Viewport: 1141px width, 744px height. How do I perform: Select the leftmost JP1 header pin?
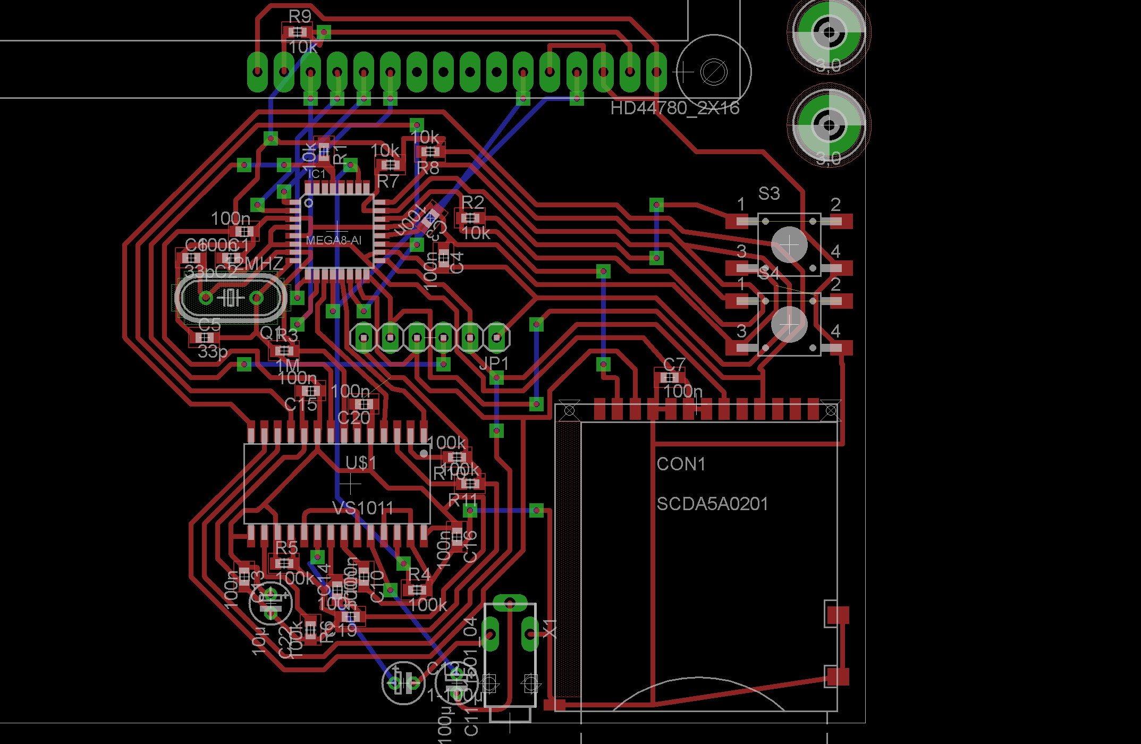pyautogui.click(x=364, y=337)
